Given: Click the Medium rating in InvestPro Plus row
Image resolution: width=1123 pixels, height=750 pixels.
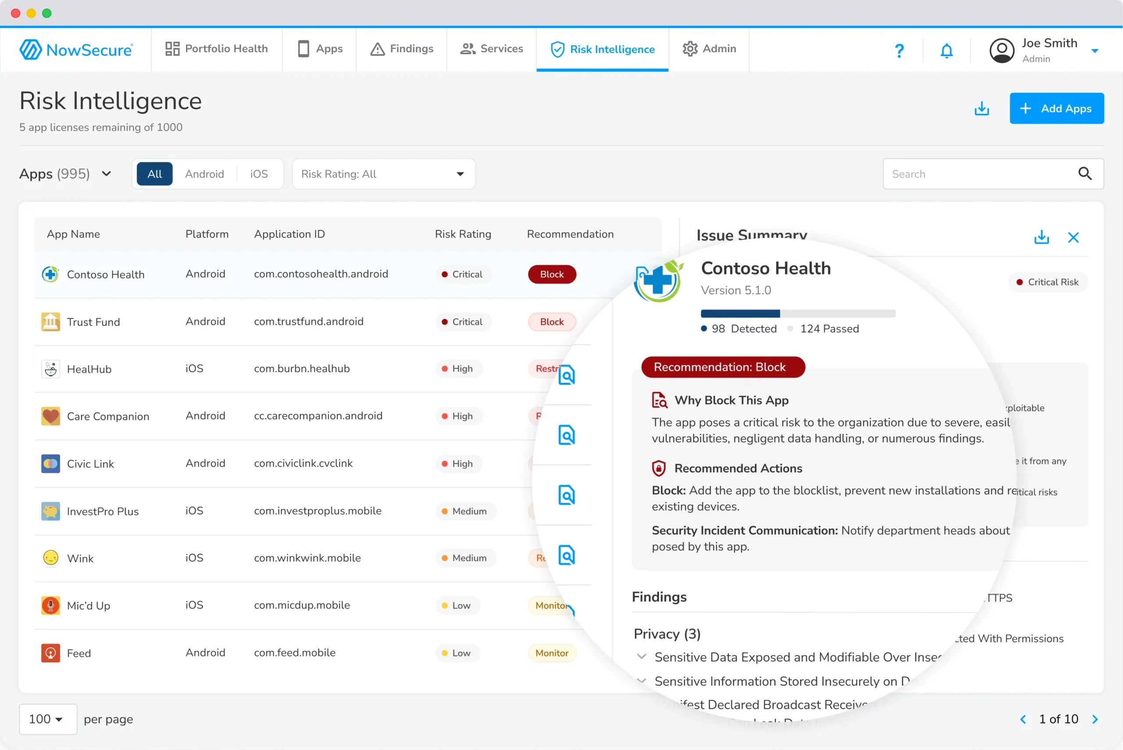Looking at the screenshot, I should pos(465,511).
